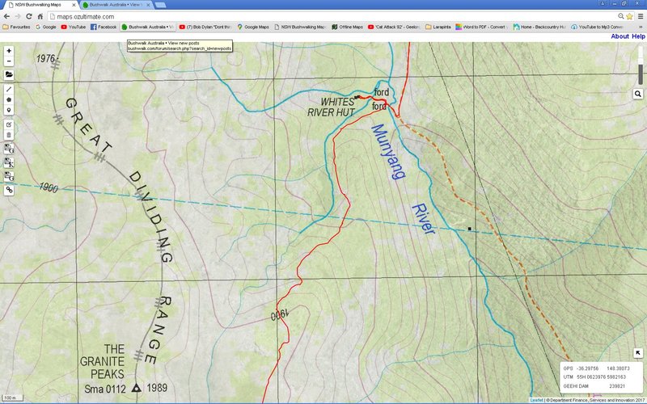Click the GEEHI DAM grid reference
The height and width of the screenshot is (404, 647).
click(594, 386)
